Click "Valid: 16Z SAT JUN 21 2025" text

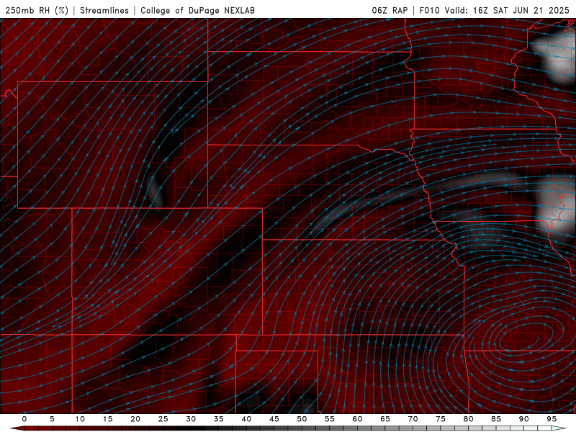click(507, 10)
